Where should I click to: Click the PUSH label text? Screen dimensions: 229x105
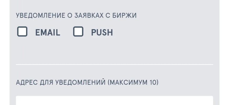point(102,33)
